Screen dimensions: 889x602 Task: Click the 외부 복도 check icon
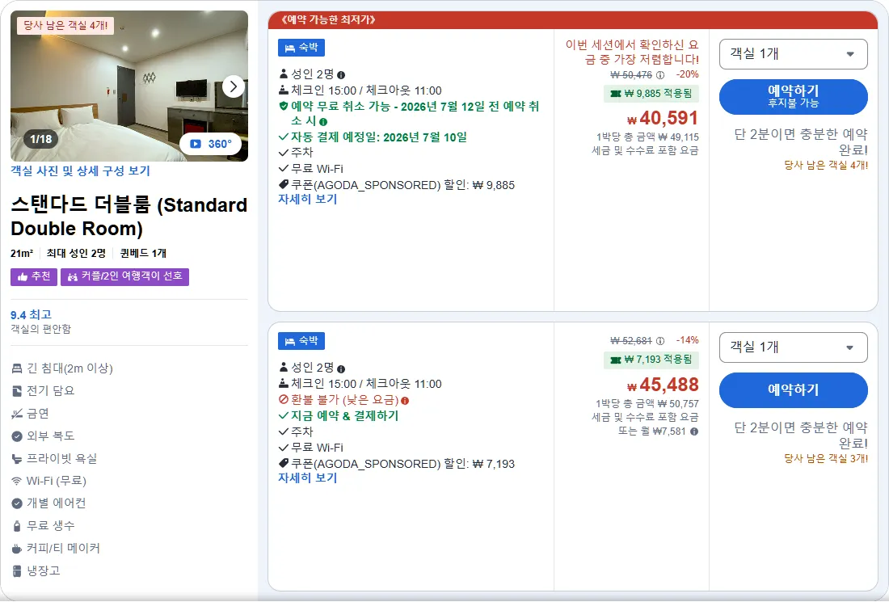click(x=17, y=436)
